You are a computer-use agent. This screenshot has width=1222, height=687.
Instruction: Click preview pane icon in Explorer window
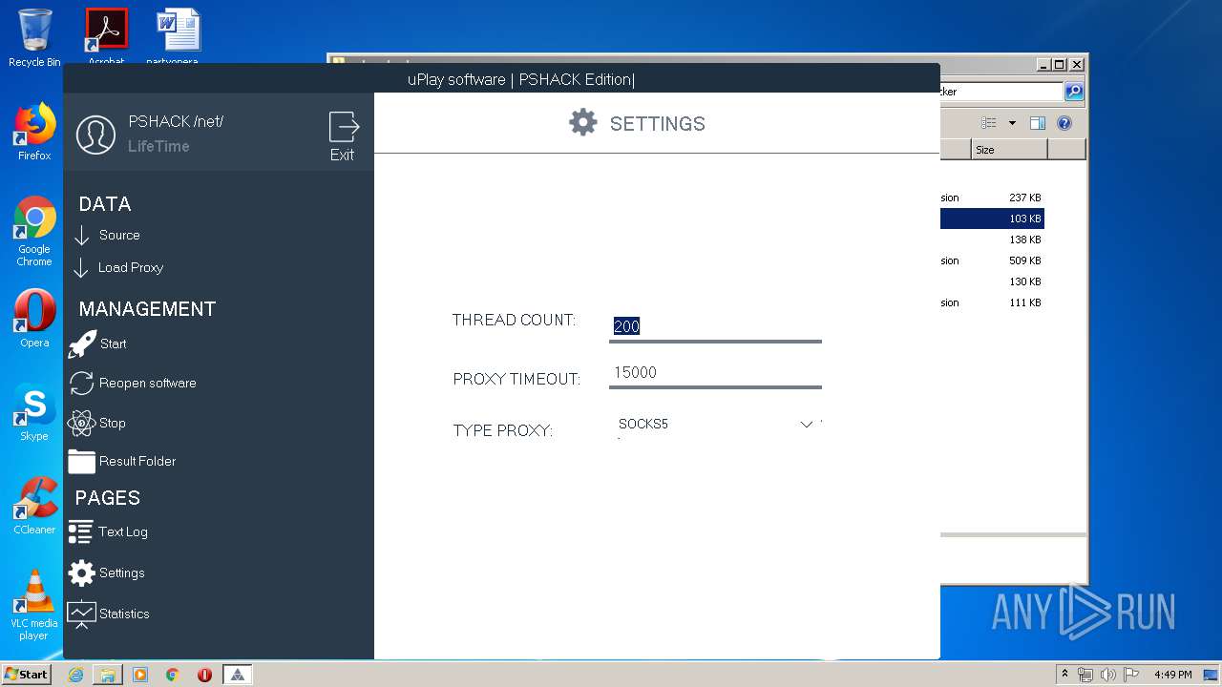tap(1038, 123)
